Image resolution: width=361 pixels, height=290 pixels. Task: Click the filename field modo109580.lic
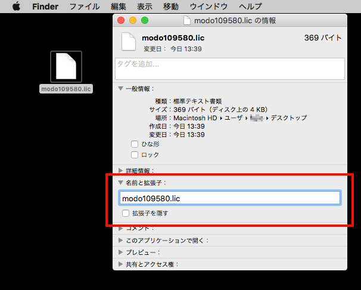pyautogui.click(x=230, y=198)
